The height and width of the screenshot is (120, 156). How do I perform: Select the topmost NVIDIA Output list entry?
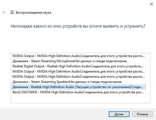78,56
